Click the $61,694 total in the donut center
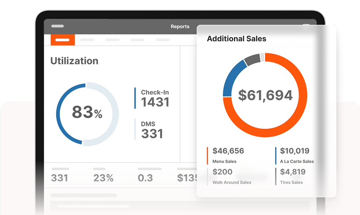Screen dimensions: 360x215 265,95
